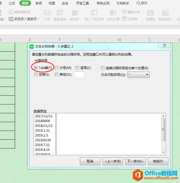Click the 完成(F) finish button

[x=158, y=161]
